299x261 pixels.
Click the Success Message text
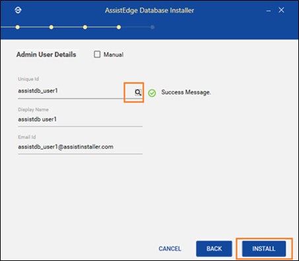[x=186, y=92]
